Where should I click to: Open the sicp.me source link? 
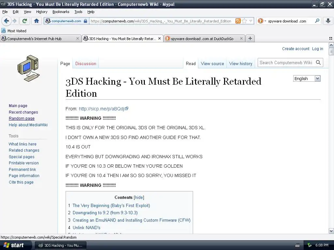click(103, 109)
